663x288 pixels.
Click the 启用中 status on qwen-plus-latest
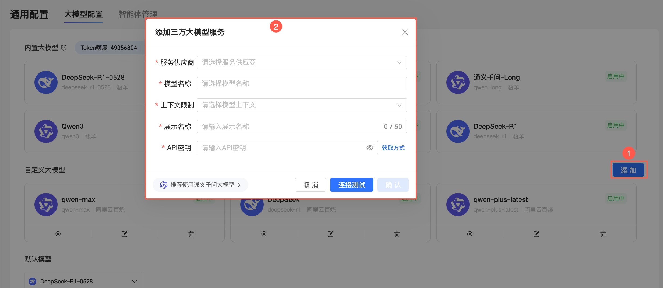pyautogui.click(x=616, y=199)
